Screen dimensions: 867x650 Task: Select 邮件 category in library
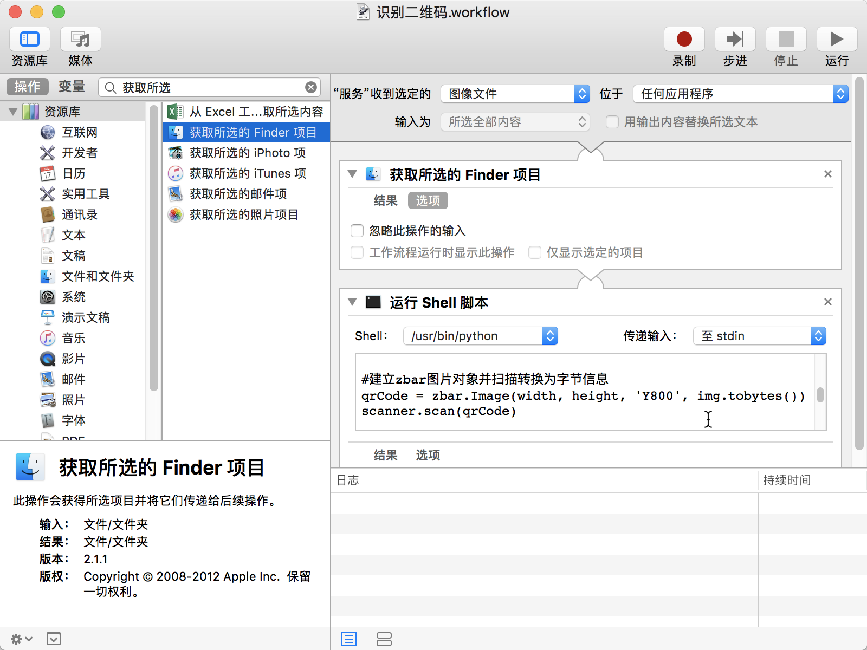click(73, 379)
